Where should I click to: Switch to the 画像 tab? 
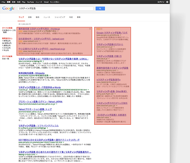click(x=30, y=17)
